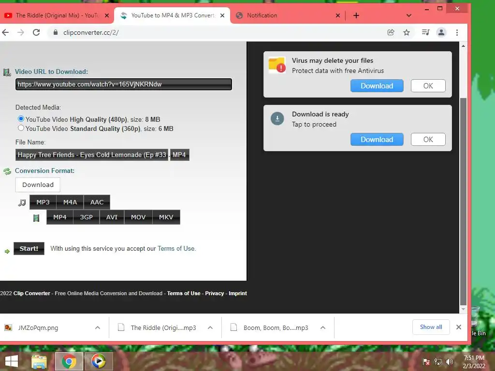Image resolution: width=495 pixels, height=371 pixels.
Task: Click the Download conversion format button
Action: coord(38,185)
